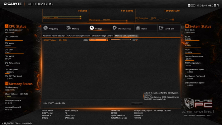Viewport: 222px width, 125px height.
Task: Click BIOS Version F5 entry
Action: click(54, 113)
